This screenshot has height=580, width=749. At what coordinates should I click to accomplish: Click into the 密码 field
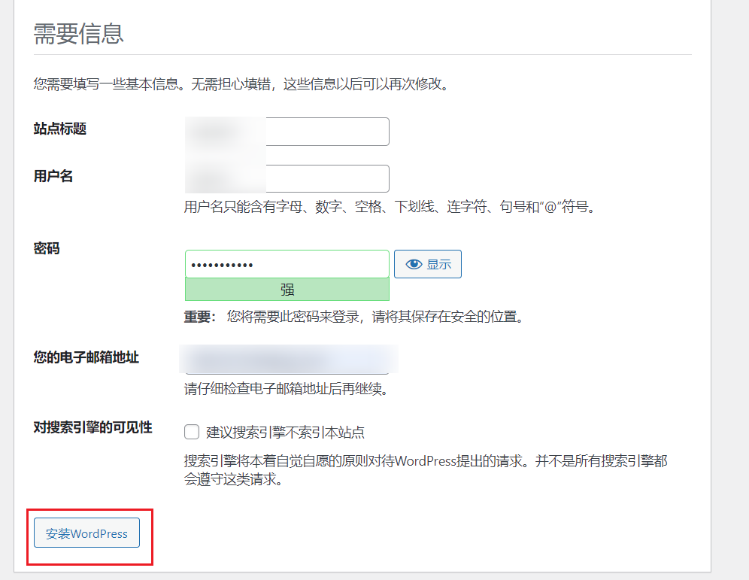coord(287,264)
